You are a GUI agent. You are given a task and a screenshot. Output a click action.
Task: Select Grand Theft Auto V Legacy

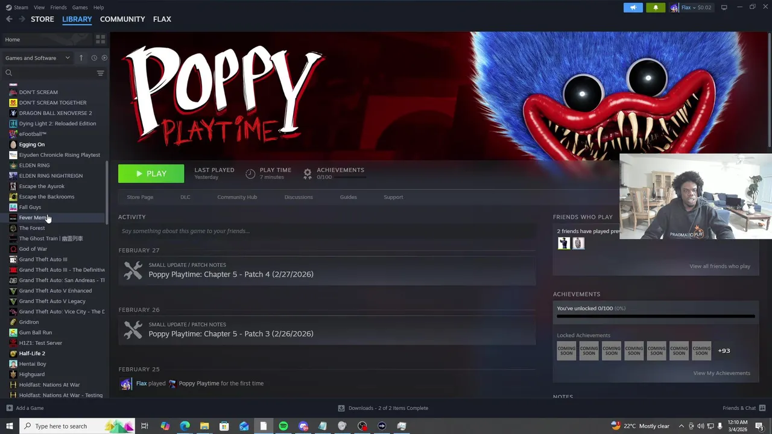click(x=52, y=301)
